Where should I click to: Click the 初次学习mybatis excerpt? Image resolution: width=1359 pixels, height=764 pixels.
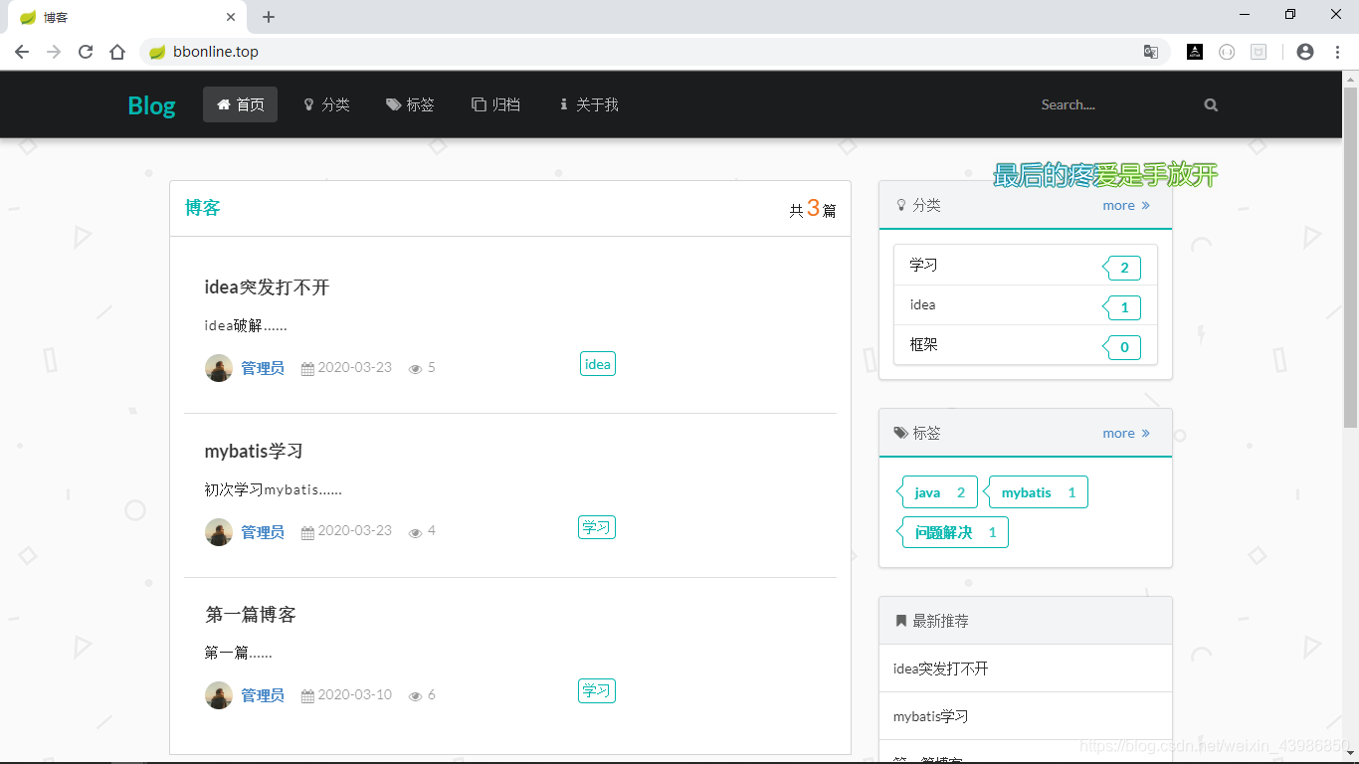pyautogui.click(x=274, y=489)
